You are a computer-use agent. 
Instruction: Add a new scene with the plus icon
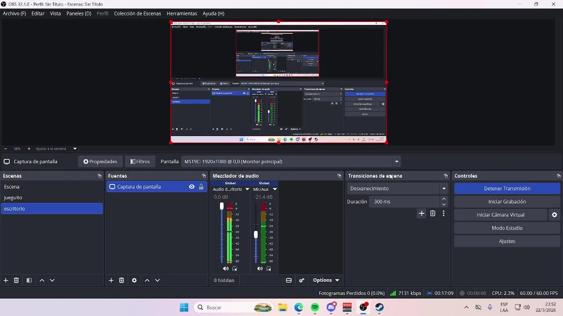click(x=6, y=280)
